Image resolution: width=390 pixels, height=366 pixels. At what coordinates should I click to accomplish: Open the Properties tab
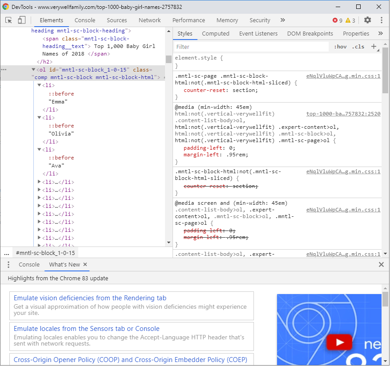pos(356,34)
